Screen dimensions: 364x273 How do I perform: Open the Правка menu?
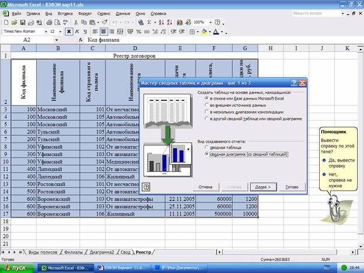[33, 13]
